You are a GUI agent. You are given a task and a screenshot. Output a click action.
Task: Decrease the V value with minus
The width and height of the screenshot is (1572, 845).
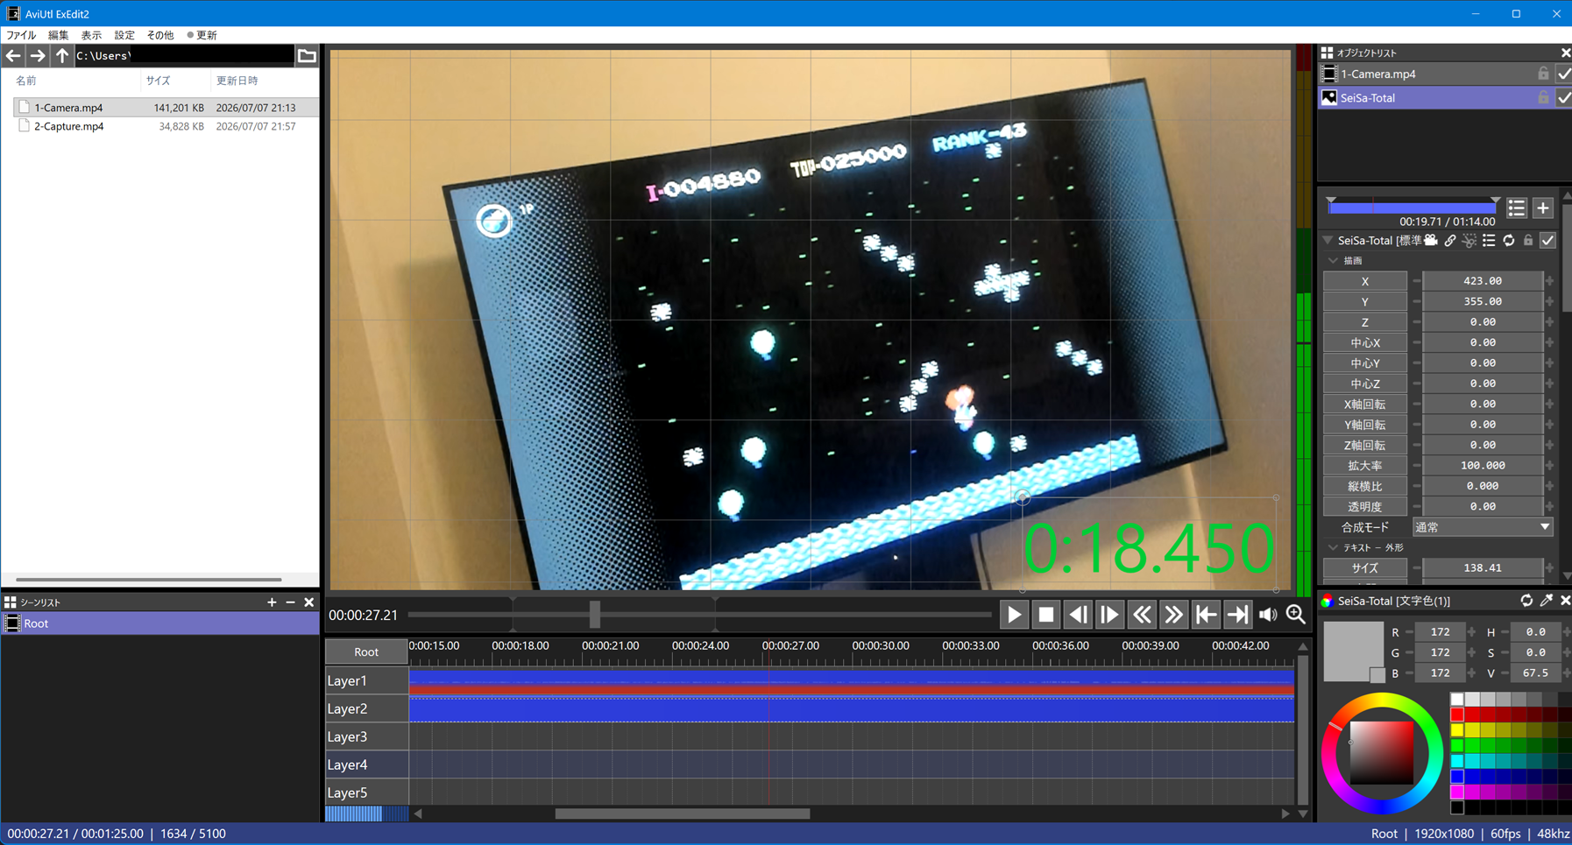coord(1505,673)
